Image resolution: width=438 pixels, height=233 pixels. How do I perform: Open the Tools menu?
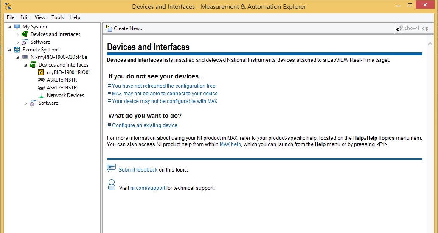(58, 17)
